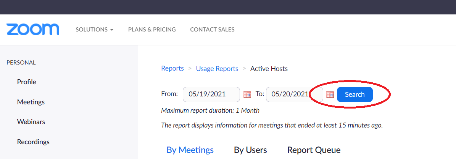Go to Recordings in the sidebar

33,142
